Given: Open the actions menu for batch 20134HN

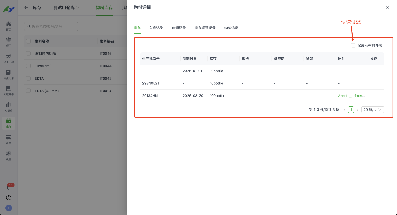Looking at the screenshot, I should pyautogui.click(x=372, y=95).
